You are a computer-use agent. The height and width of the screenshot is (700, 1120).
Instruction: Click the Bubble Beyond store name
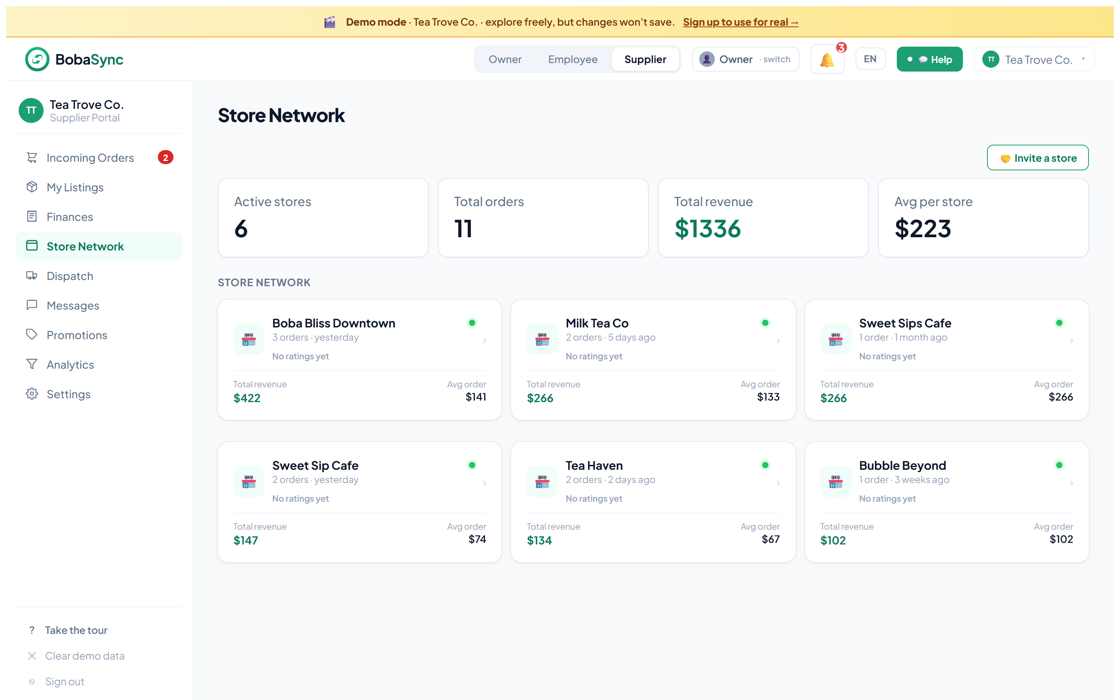click(902, 465)
